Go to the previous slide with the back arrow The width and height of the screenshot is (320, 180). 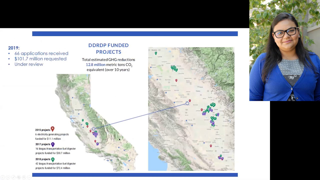pyautogui.click(x=3, y=177)
